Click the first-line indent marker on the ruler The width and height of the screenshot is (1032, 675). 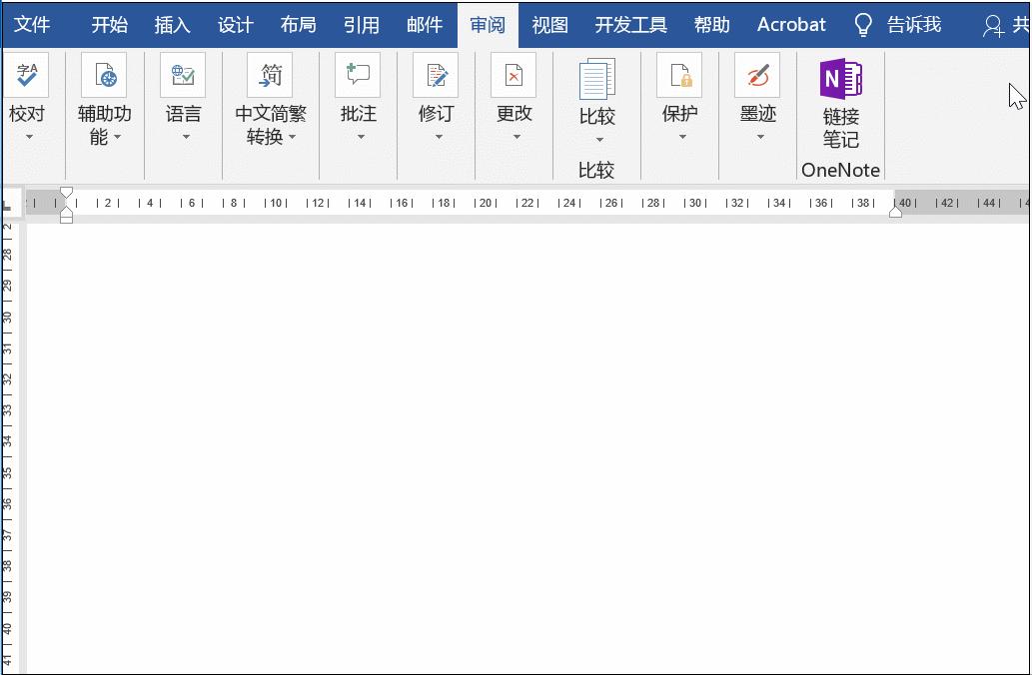[66, 190]
